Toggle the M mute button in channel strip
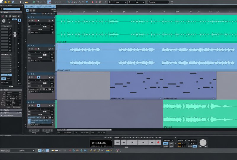This screenshot has height=160, width=237. (x=10, y=16)
